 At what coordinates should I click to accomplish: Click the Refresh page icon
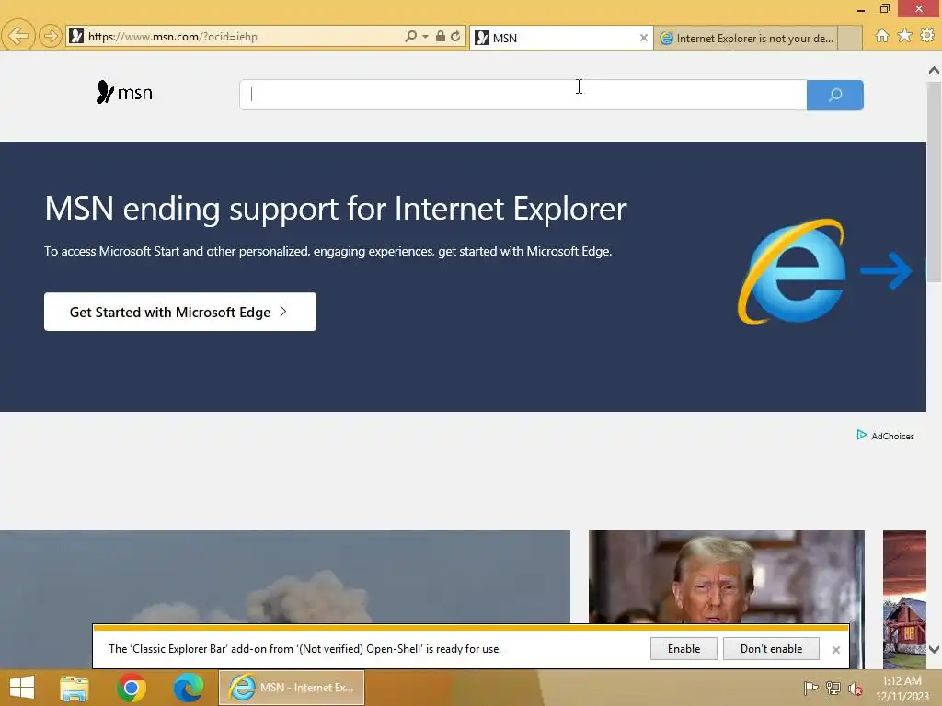click(x=455, y=36)
